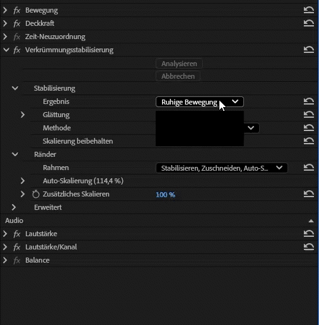Expand the Lautstärke audio effect
The image size is (319, 325).
coord(5,234)
